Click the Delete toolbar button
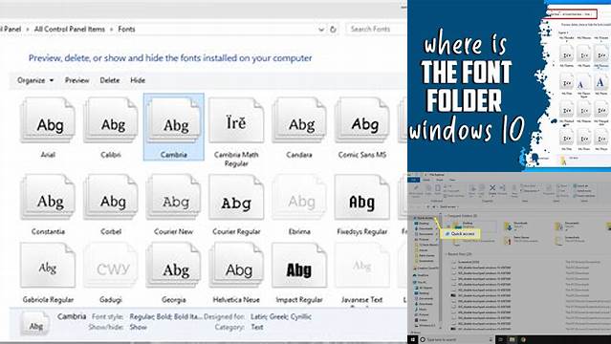The image size is (611, 344). [x=110, y=80]
